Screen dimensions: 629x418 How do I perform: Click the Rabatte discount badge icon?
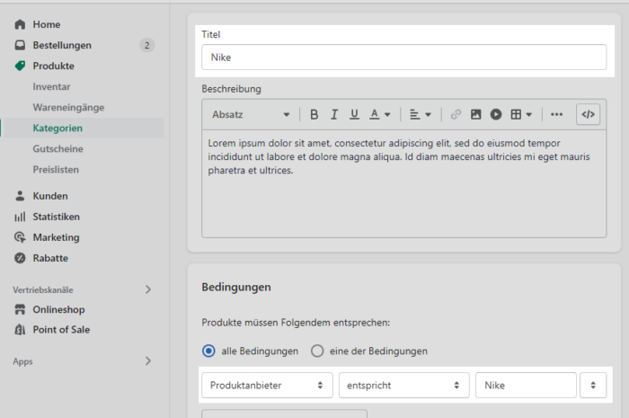coord(20,258)
